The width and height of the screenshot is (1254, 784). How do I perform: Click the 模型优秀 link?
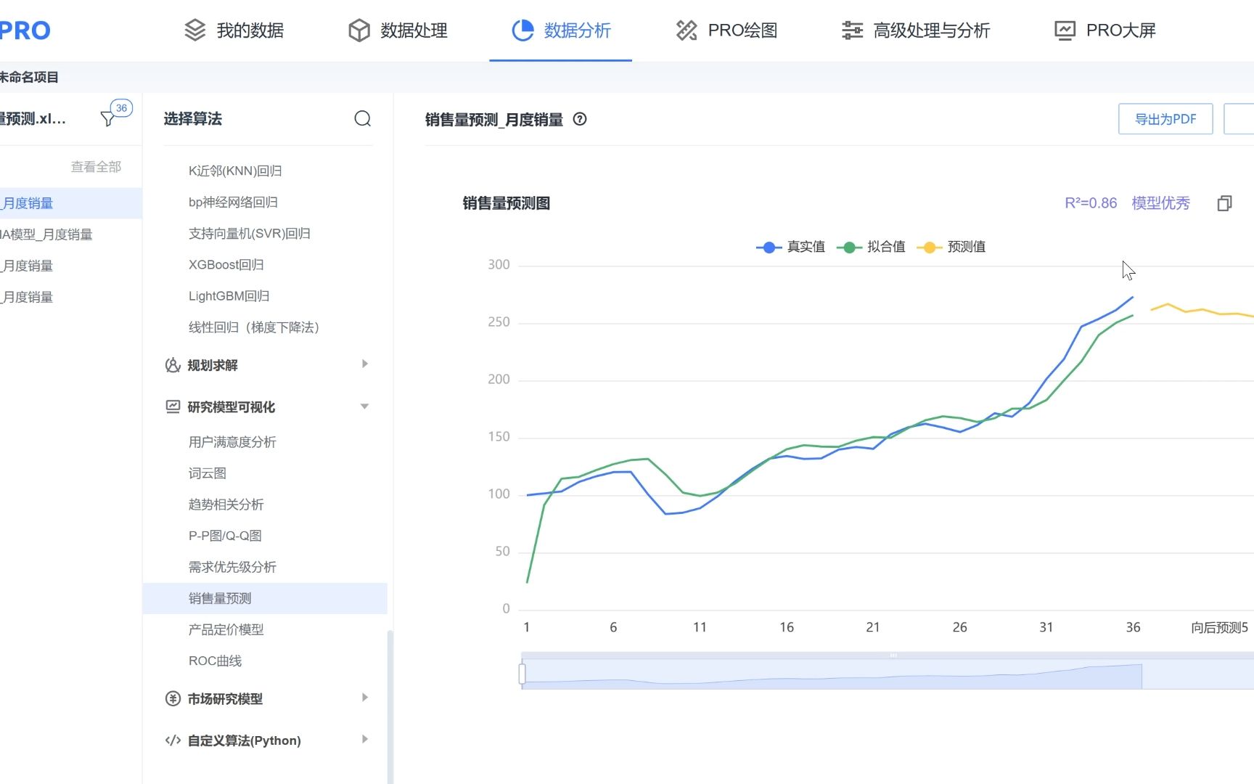click(x=1160, y=203)
